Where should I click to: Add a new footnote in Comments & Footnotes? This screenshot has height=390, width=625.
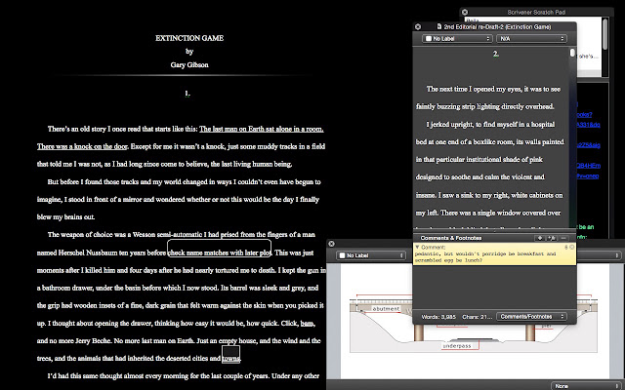point(552,238)
